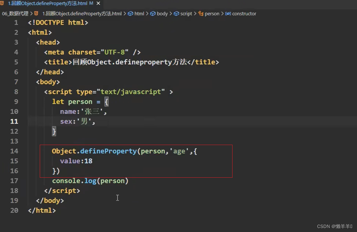The image size is (357, 232).
Task: Click the "UTF-8" charset value
Action: click(114, 52)
